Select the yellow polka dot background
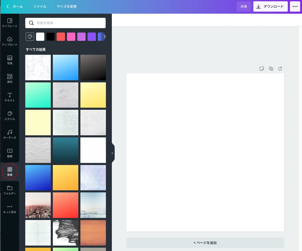This screenshot has height=251, width=302. 38,123
